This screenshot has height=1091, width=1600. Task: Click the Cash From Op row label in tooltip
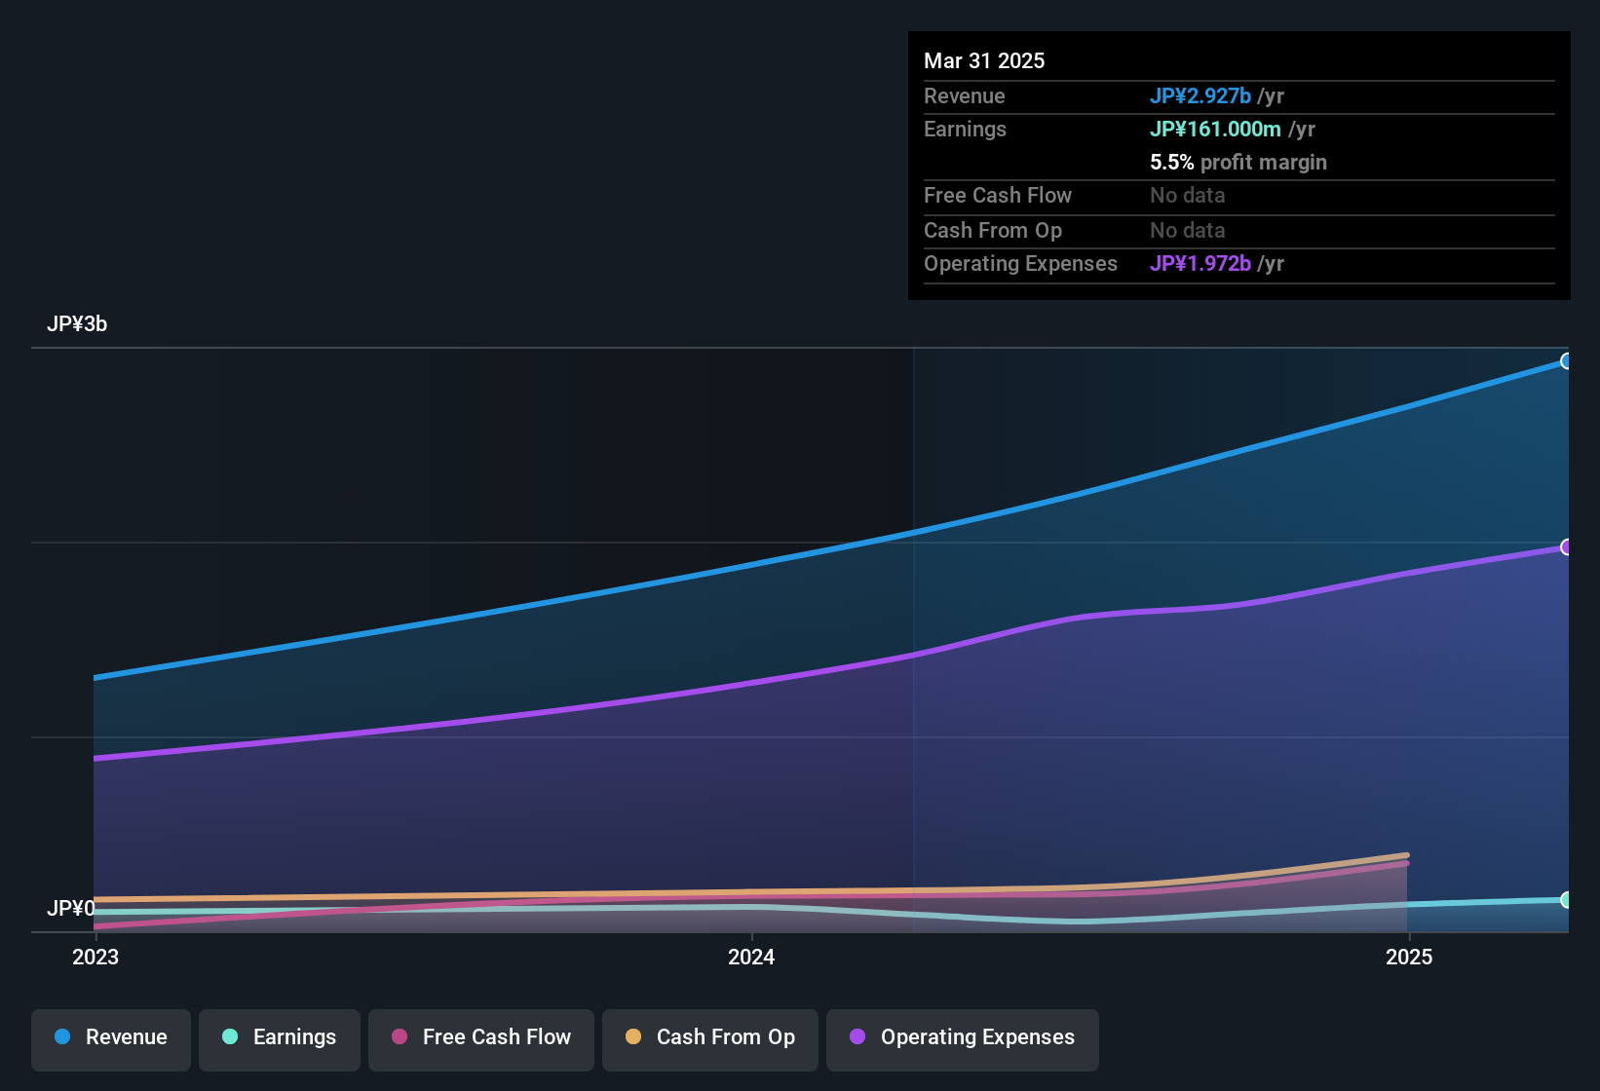pyautogui.click(x=993, y=230)
